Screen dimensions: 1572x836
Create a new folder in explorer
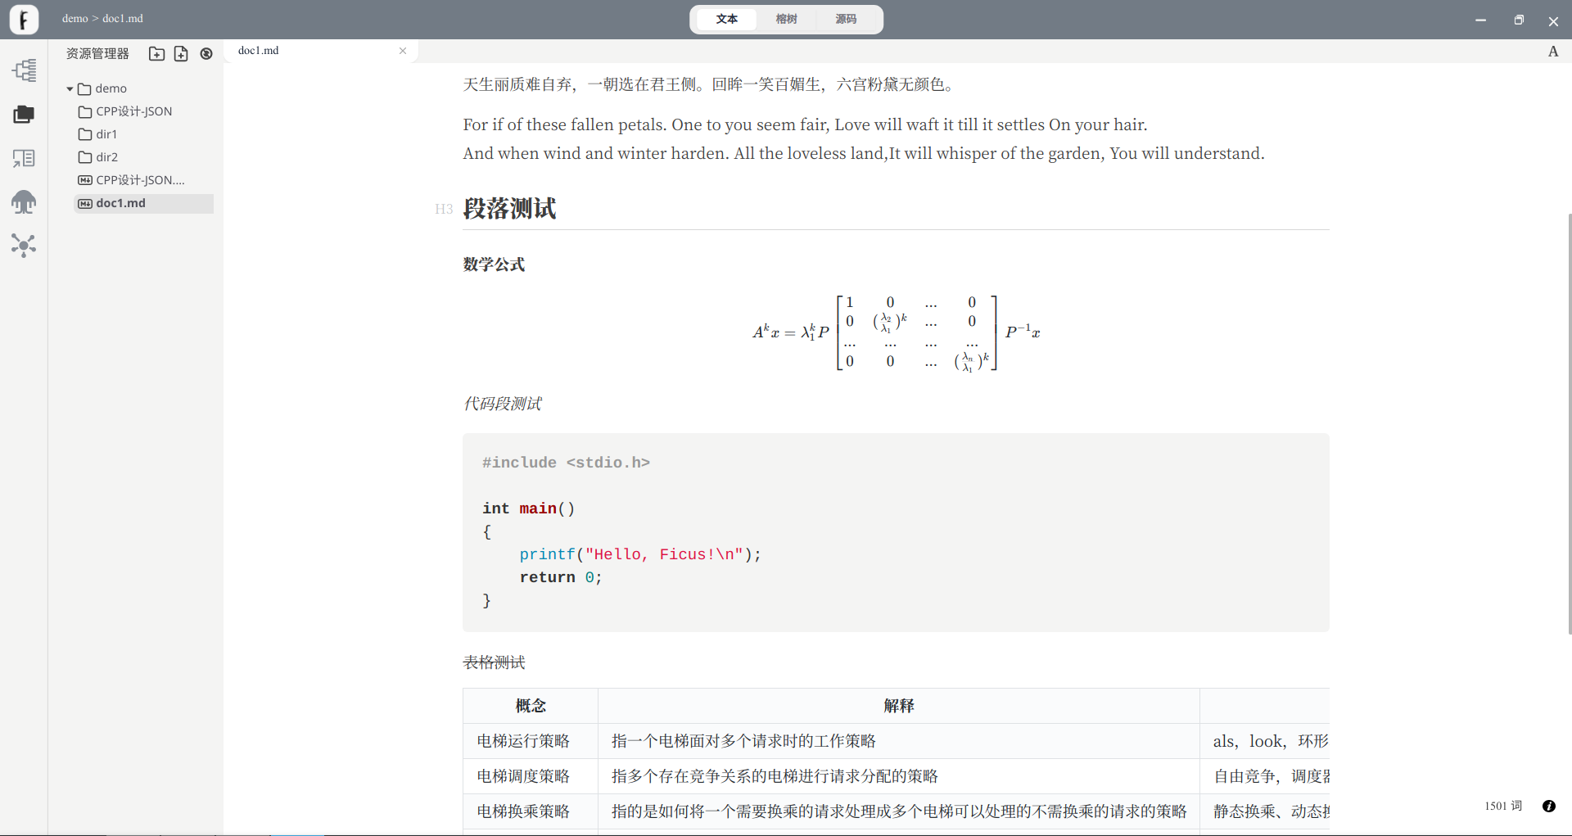[156, 54]
